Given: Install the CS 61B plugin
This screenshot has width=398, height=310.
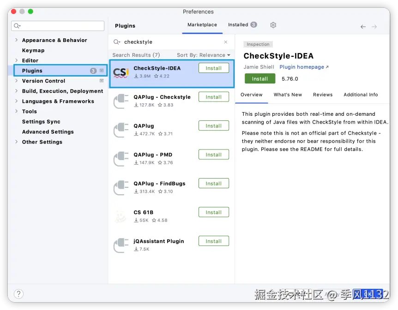Looking at the screenshot, I should 214,212.
